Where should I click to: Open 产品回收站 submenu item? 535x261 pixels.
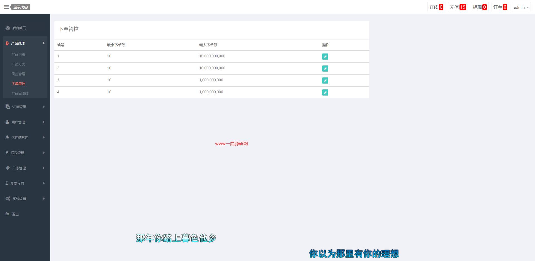(20, 93)
